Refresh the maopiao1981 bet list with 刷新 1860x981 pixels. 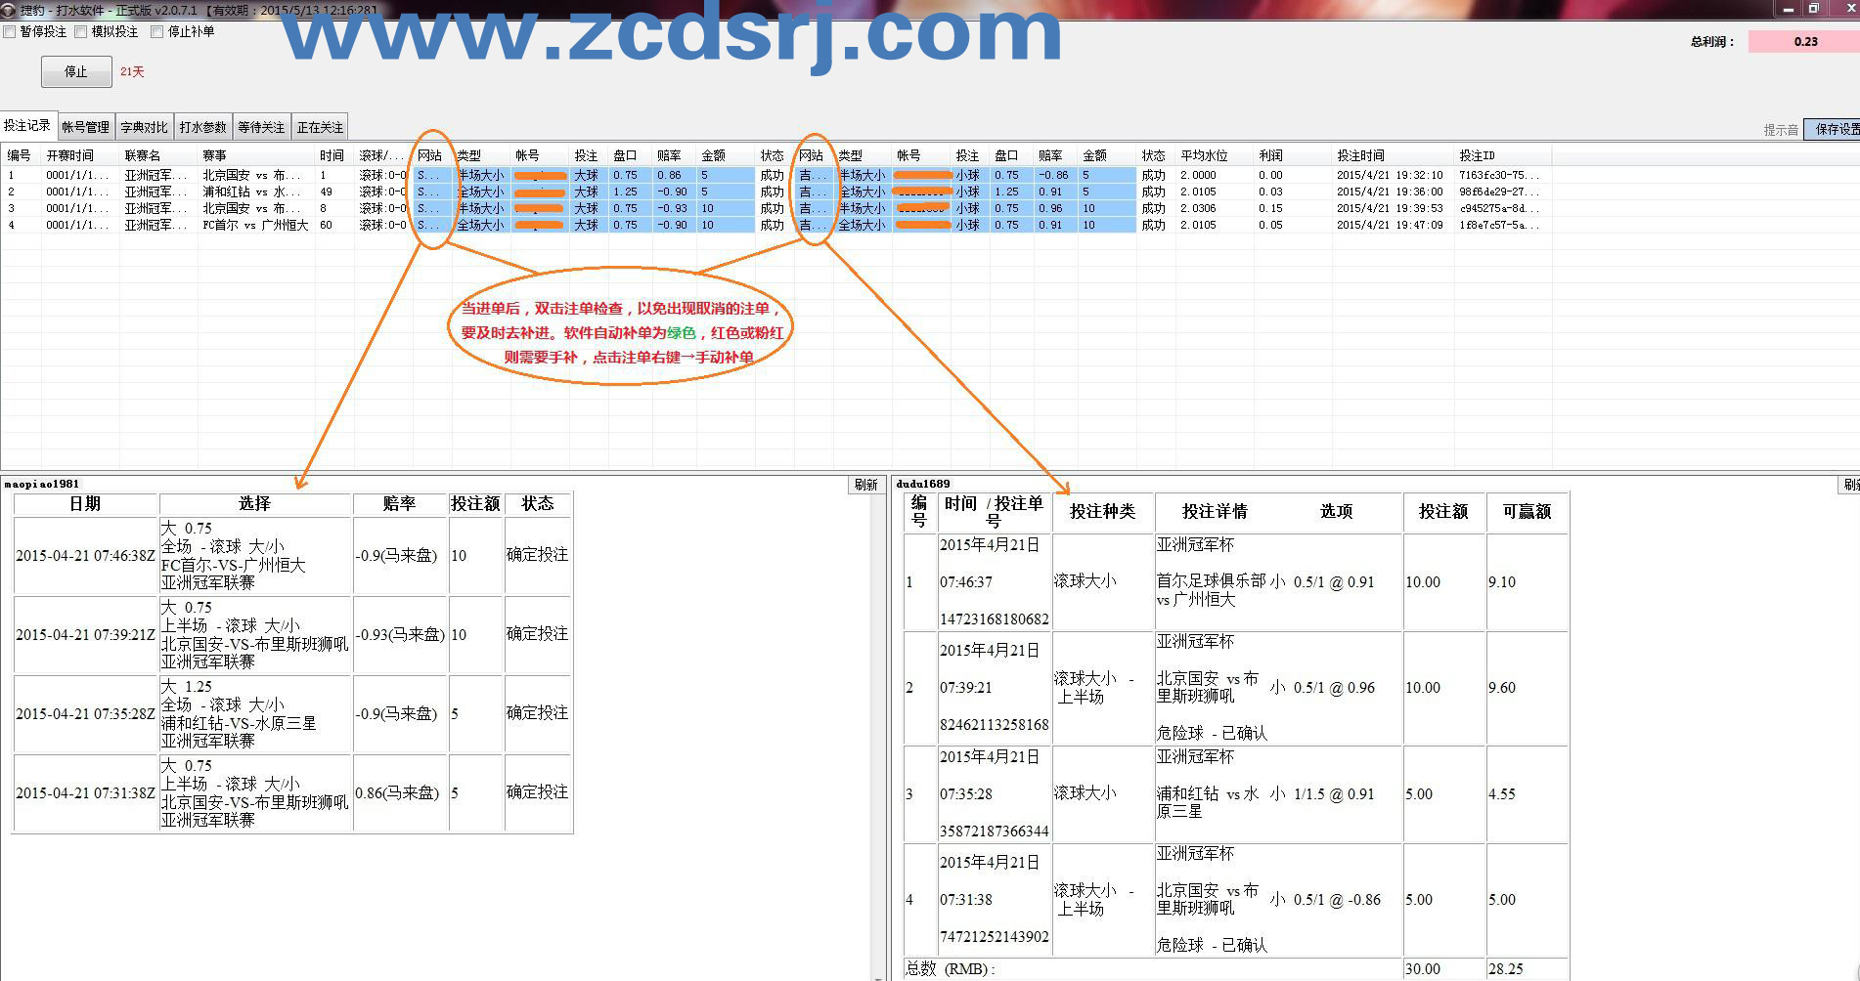tap(865, 485)
